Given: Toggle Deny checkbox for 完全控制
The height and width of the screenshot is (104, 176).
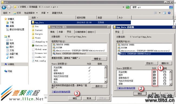Looking at the screenshot, I should pyautogui.click(x=165, y=72).
